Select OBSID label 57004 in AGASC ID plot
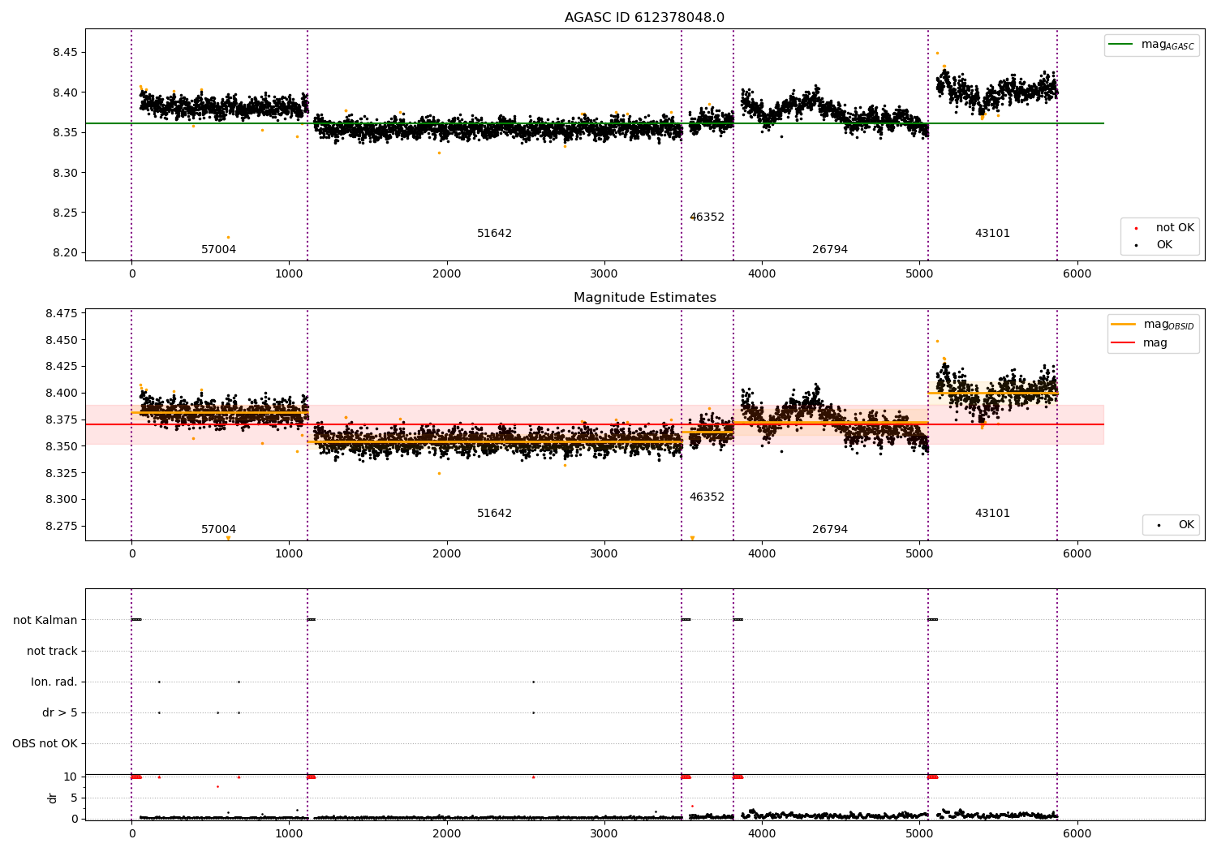 pos(218,250)
